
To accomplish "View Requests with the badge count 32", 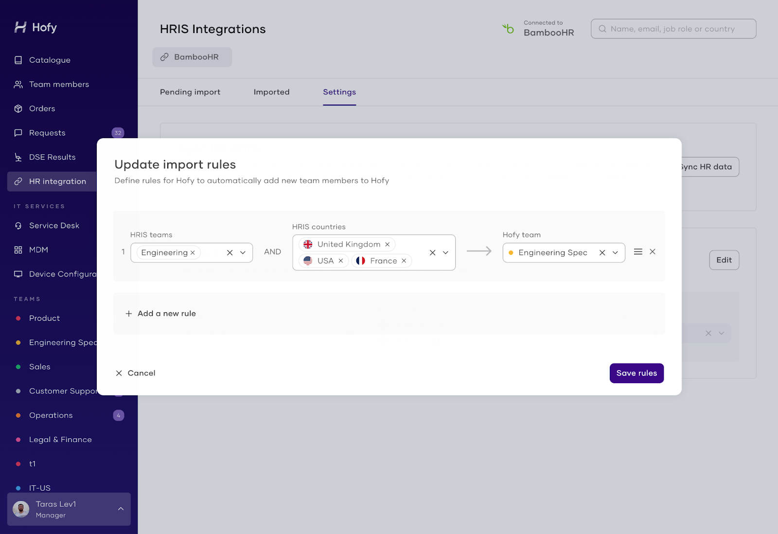I will (x=47, y=133).
